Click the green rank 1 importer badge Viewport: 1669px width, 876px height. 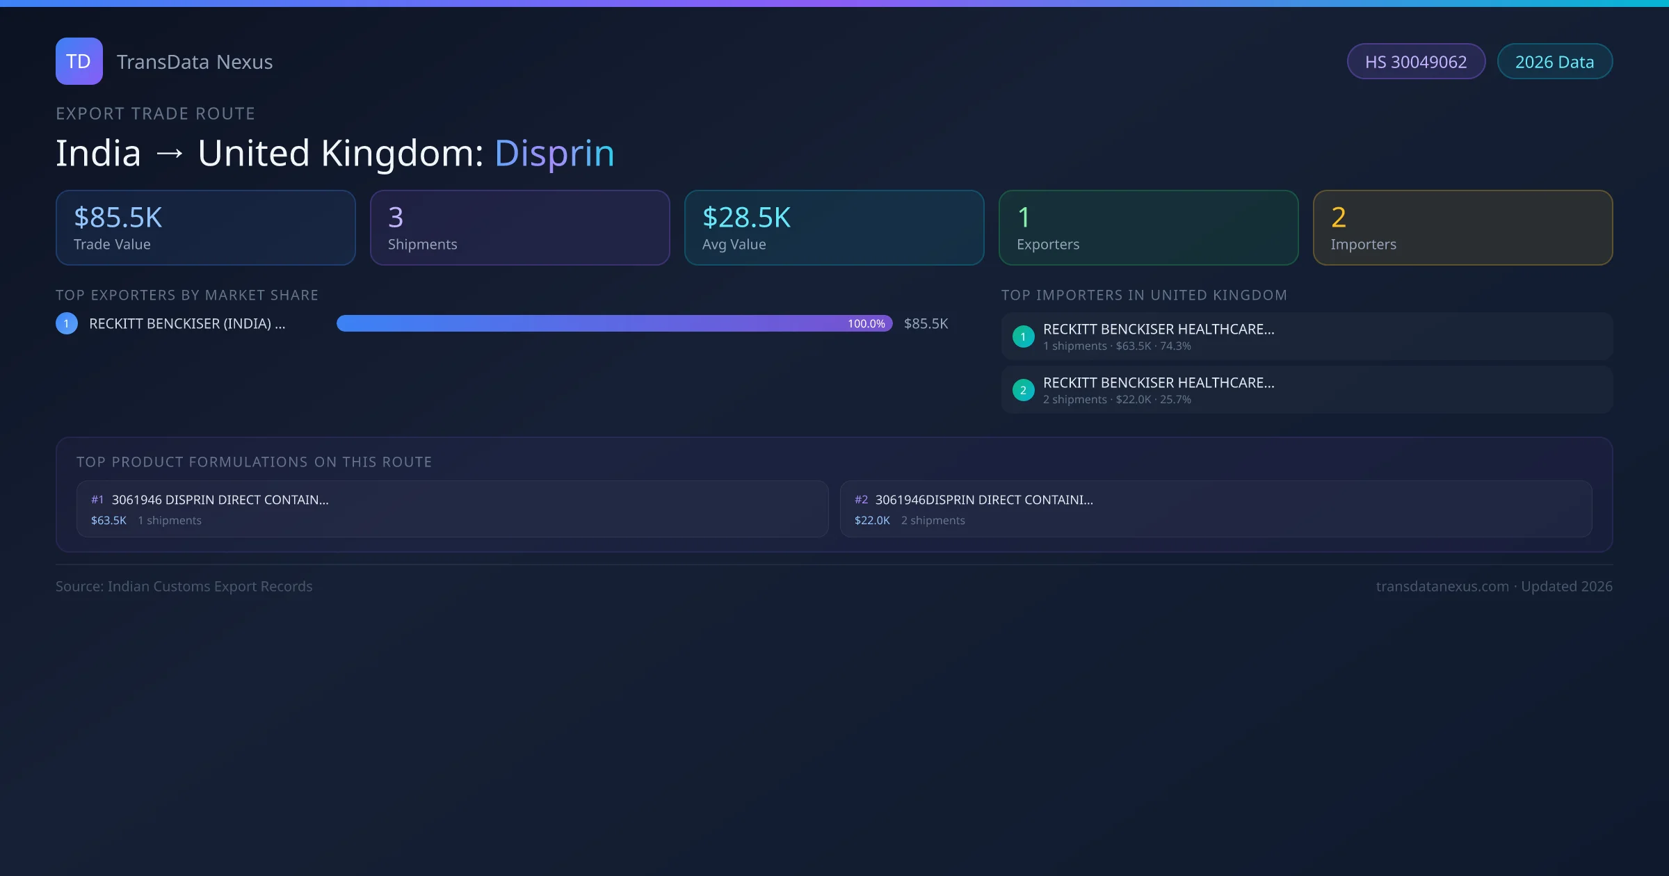pyautogui.click(x=1023, y=336)
